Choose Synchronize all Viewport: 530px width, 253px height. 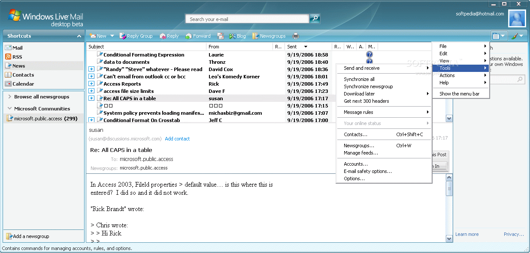point(384,79)
